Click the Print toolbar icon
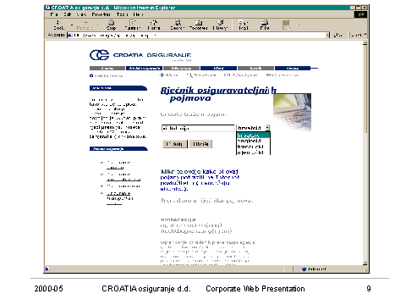This screenshot has width=406, height=305. [265, 25]
